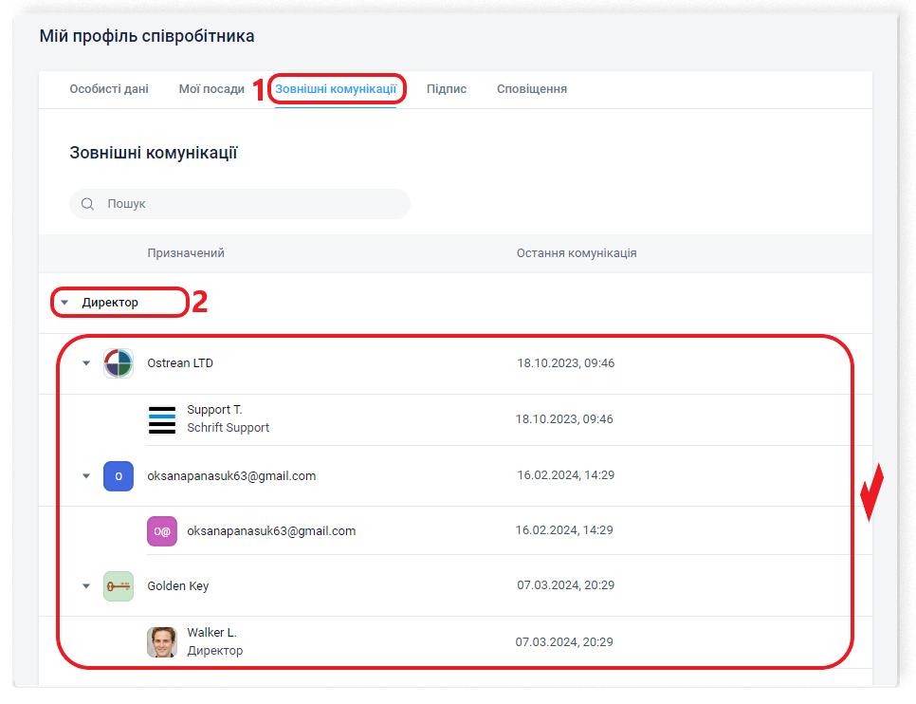Viewport: 916px width, 704px height.
Task: Click the search magnifier icon
Action: pos(87,204)
